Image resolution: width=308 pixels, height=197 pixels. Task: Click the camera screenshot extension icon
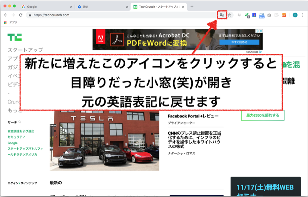tap(269, 15)
